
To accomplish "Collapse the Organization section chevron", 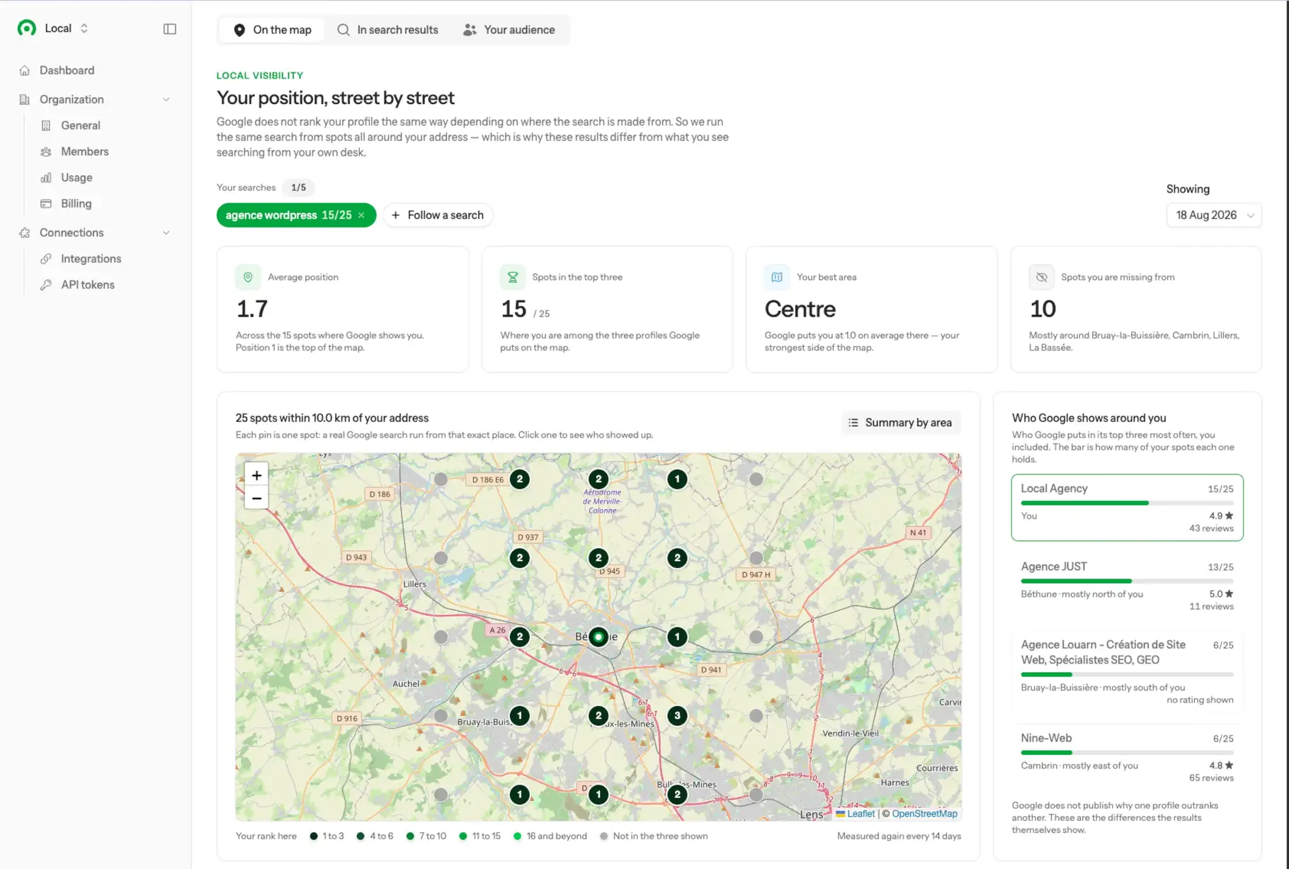I will [166, 99].
